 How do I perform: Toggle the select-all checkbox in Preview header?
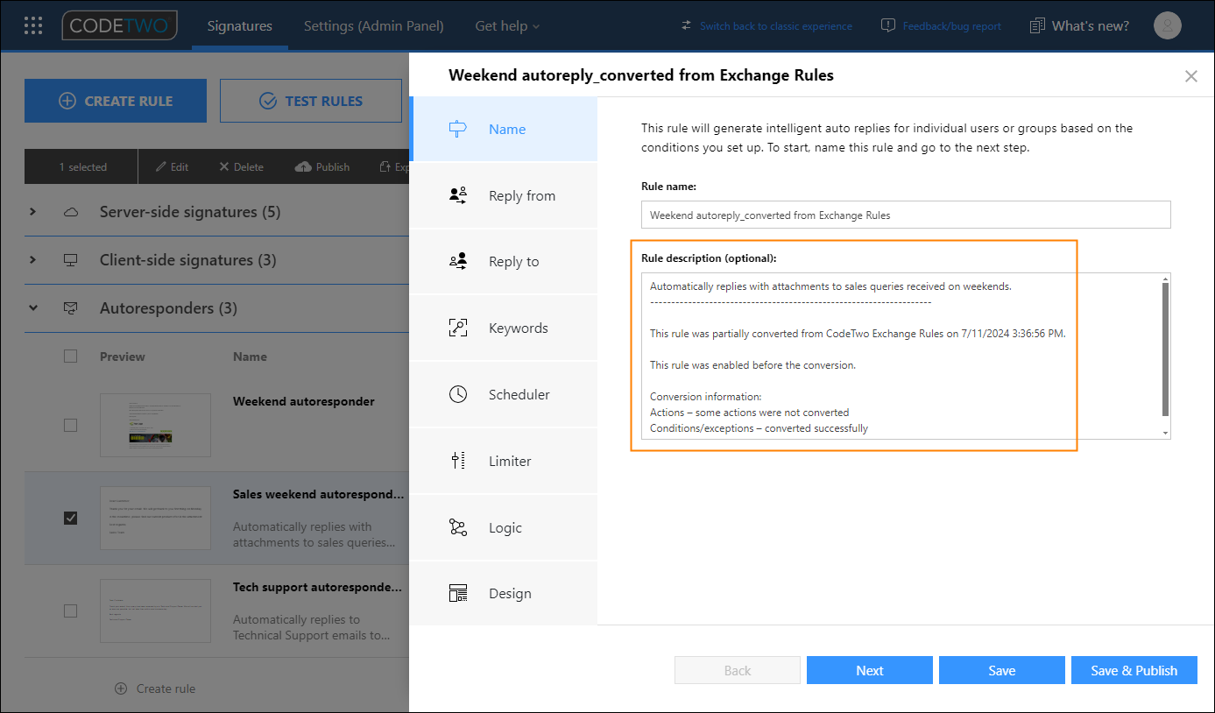point(70,356)
